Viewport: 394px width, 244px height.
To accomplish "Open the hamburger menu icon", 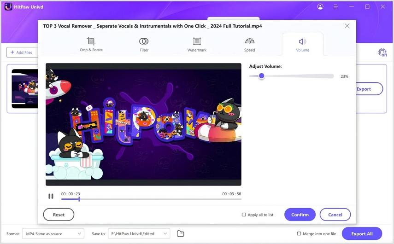I will point(335,6).
